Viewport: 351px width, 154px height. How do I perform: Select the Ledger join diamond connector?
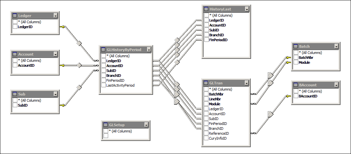coord(79,43)
